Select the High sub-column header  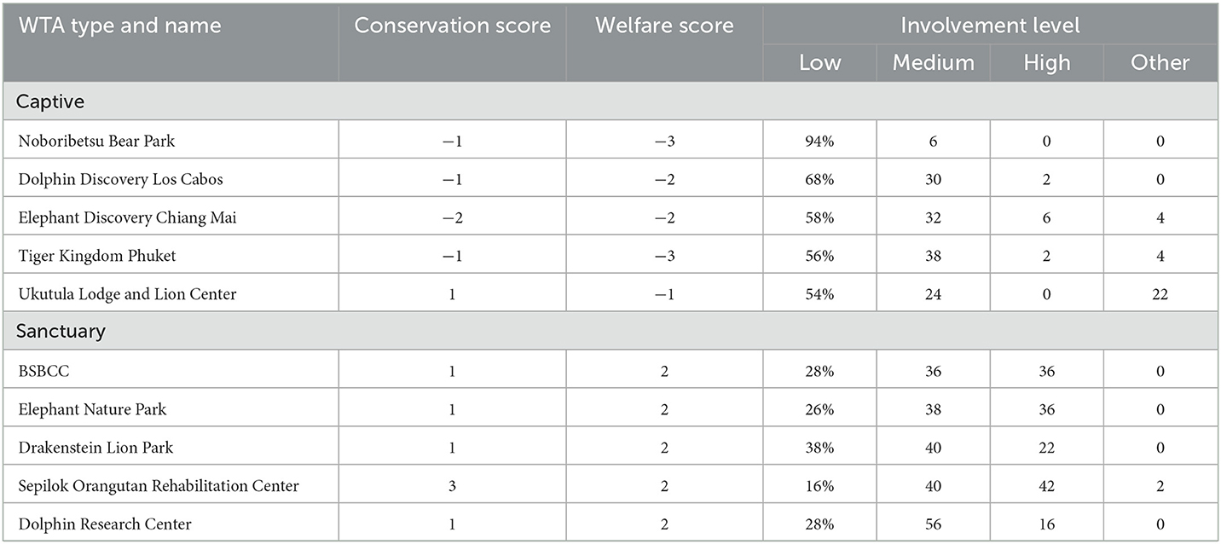coord(1046,62)
